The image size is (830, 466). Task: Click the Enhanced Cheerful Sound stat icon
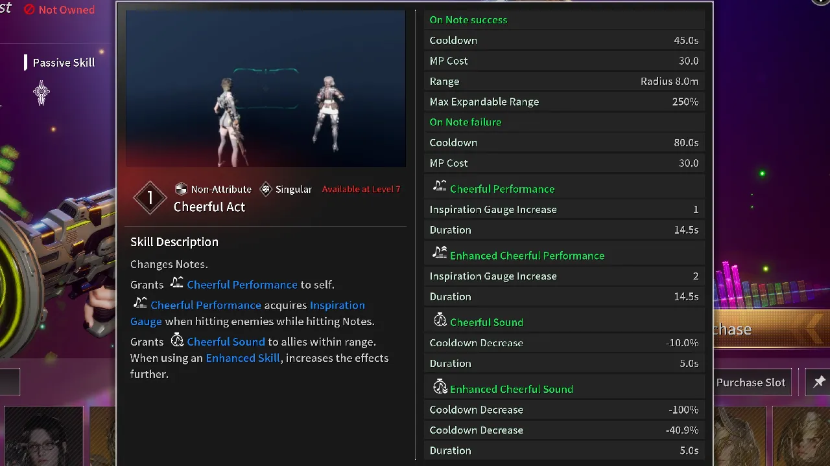[x=440, y=388]
